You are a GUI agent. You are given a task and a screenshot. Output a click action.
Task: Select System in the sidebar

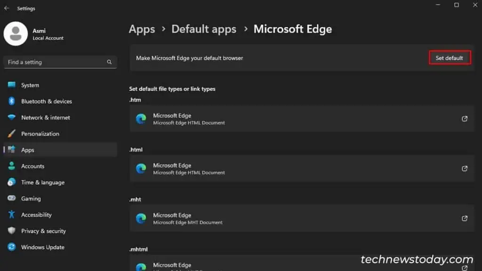point(30,85)
